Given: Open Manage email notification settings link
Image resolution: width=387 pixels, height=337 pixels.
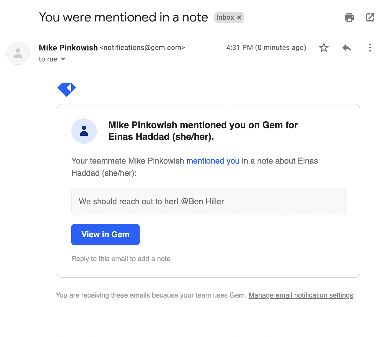Looking at the screenshot, I should [x=301, y=295].
